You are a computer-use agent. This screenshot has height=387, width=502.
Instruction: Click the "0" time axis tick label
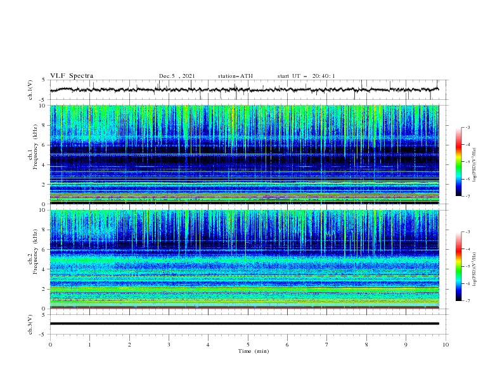tap(50, 345)
